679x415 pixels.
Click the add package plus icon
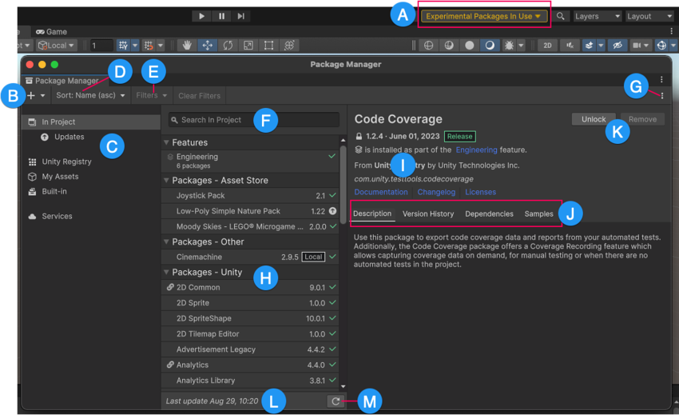click(31, 96)
